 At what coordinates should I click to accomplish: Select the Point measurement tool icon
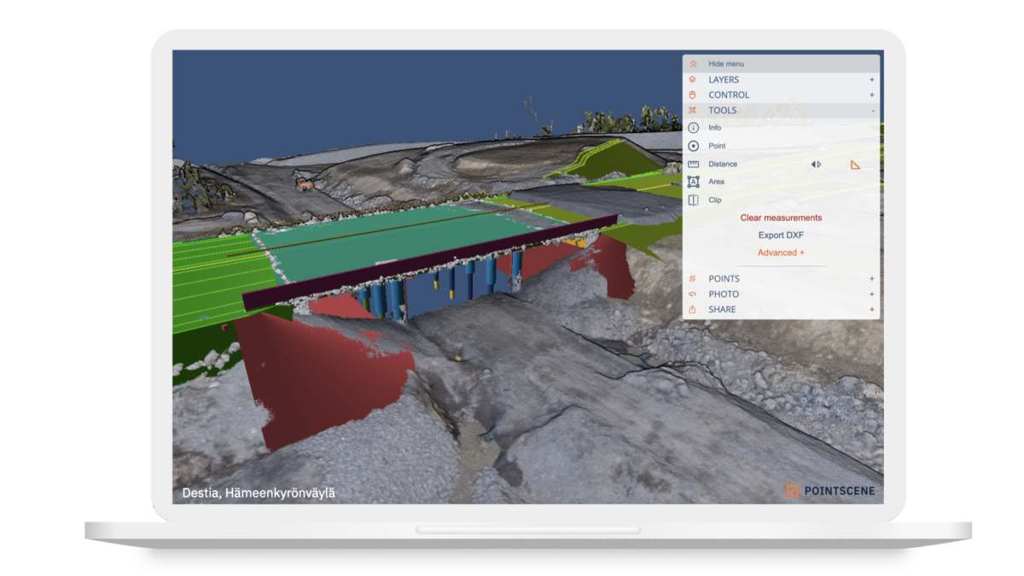point(693,146)
